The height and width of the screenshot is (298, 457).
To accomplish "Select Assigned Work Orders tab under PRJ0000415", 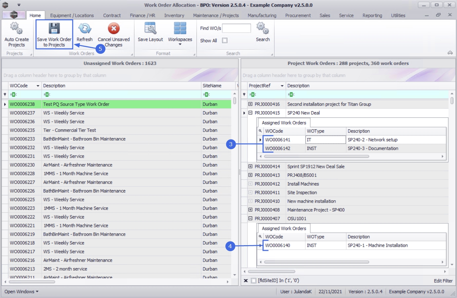I will pos(284,123).
